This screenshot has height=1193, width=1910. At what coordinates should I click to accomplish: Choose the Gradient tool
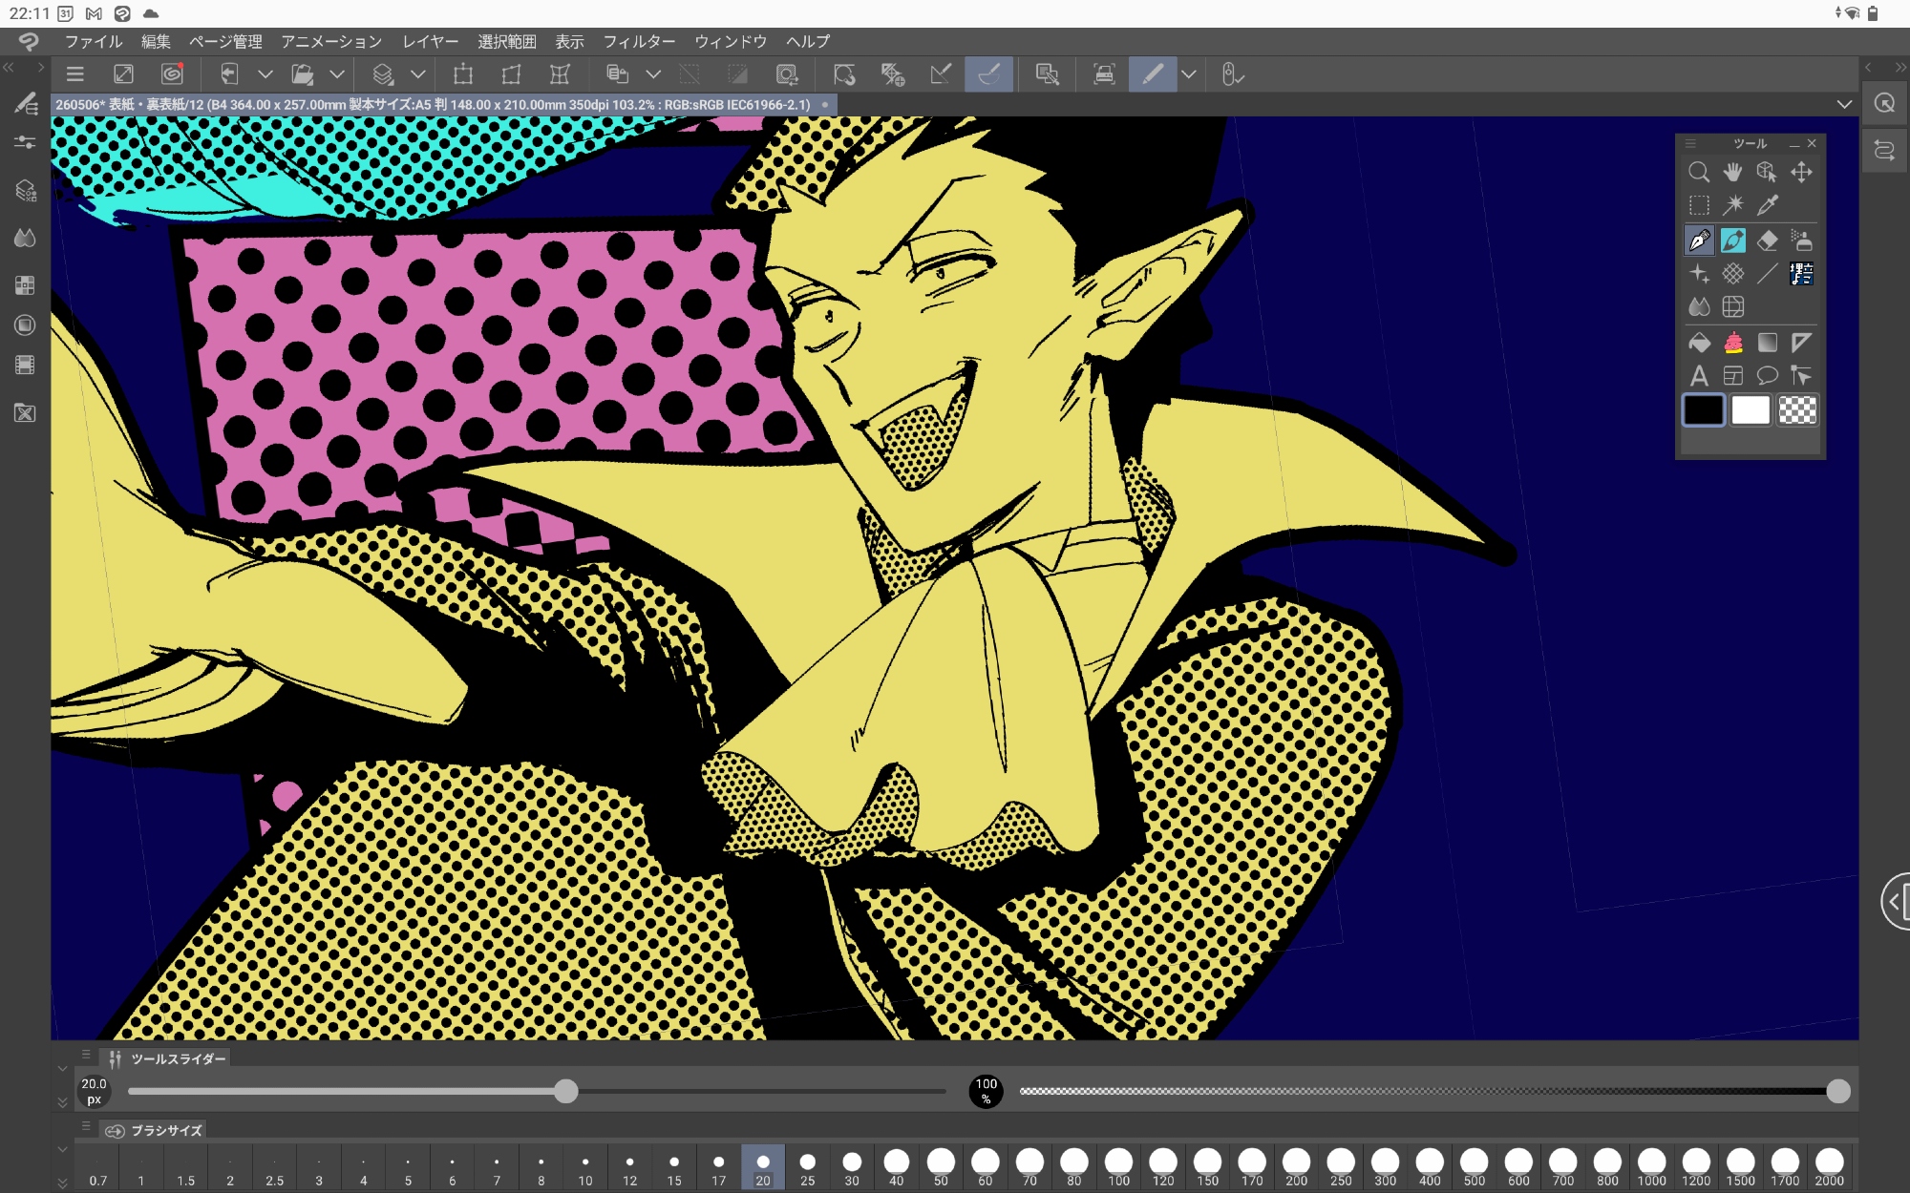(x=1767, y=343)
